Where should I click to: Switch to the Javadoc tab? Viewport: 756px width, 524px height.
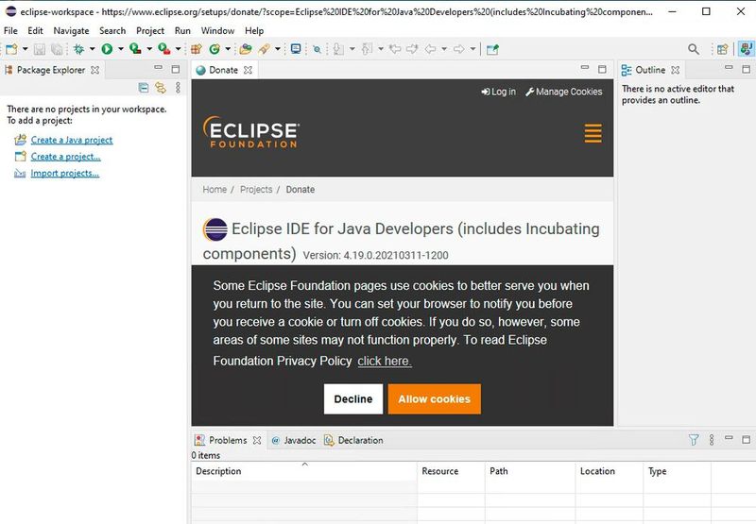pos(294,440)
